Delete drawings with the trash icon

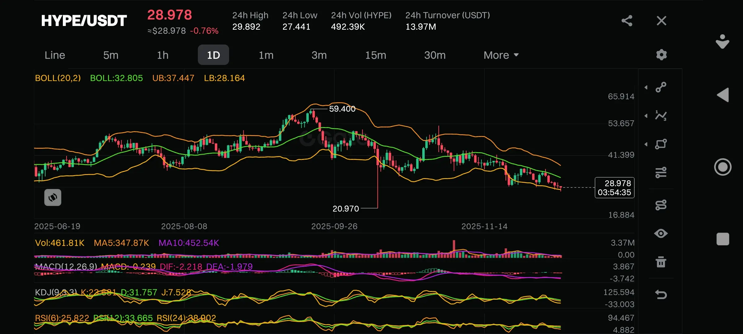tap(661, 262)
